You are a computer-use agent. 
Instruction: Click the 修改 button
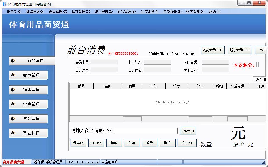click(150, 143)
